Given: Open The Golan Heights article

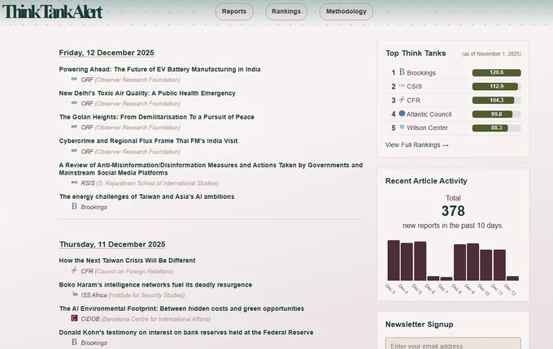Looking at the screenshot, I should click(x=157, y=117).
